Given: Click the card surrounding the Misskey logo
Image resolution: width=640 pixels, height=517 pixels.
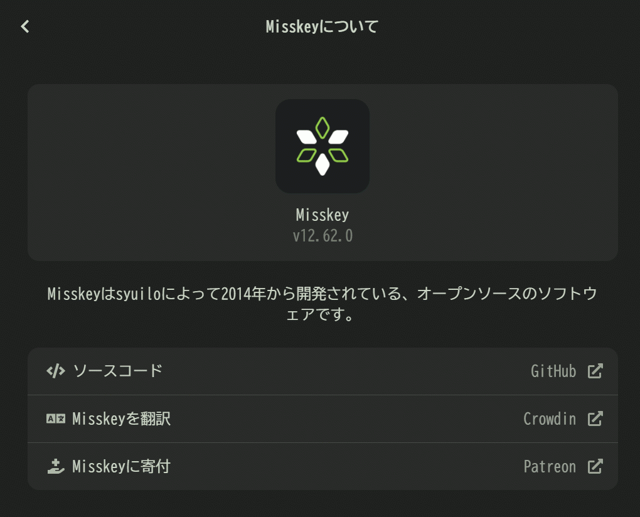Looking at the screenshot, I should 323,173.
